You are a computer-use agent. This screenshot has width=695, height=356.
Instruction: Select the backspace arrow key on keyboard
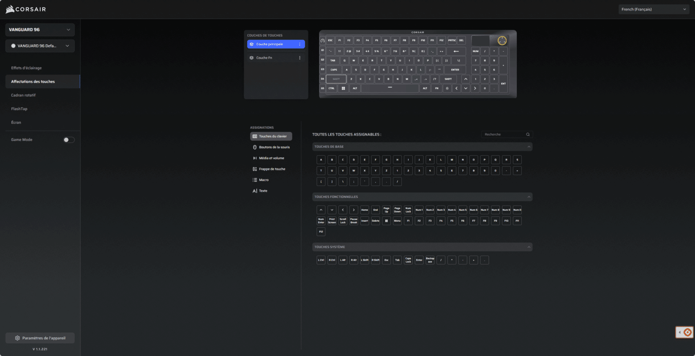coord(456,51)
